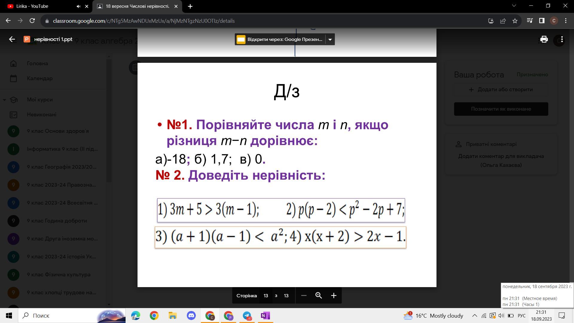574x323 pixels.
Task: Click the page number 13 field
Action: tap(266, 295)
